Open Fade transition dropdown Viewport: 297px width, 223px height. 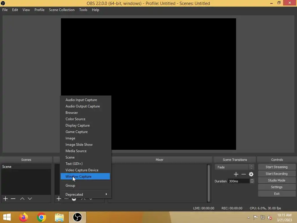(x=234, y=167)
